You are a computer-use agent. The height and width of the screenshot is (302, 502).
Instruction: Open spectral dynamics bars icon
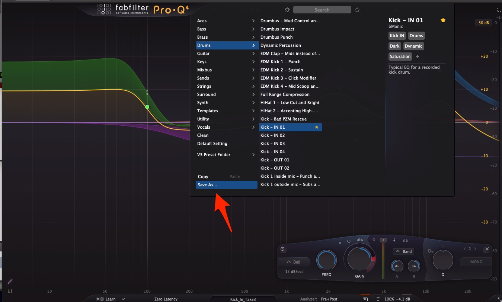click(360, 240)
